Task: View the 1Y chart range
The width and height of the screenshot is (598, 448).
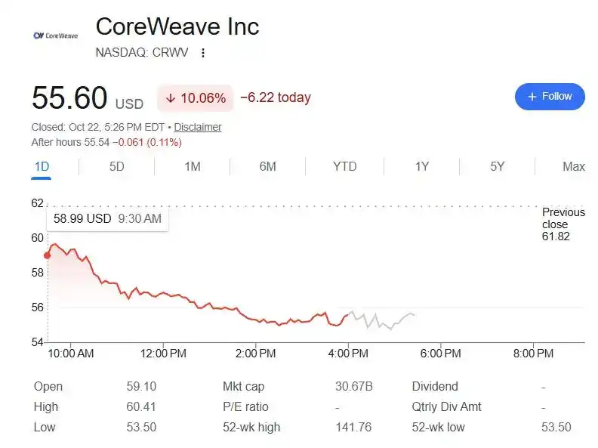Action: coord(422,167)
